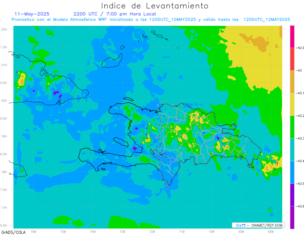Click '2200 UTC / 7:00 pm Hora Local'
The width and height of the screenshot is (304, 235).
point(115,14)
